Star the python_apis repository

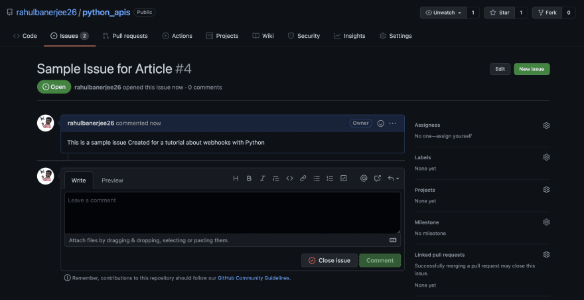click(500, 13)
